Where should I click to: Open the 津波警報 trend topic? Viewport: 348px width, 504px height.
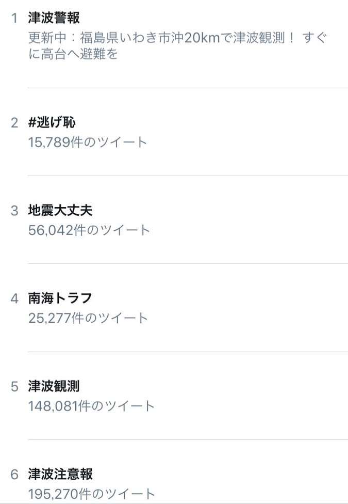[54, 18]
